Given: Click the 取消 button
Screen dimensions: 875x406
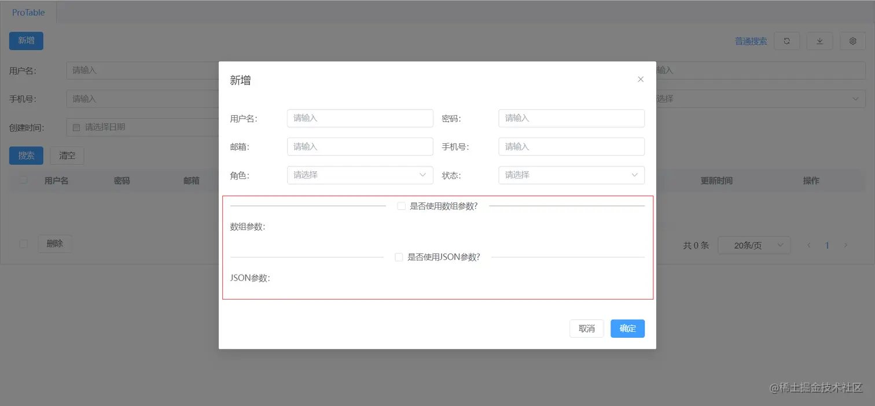Looking at the screenshot, I should pyautogui.click(x=586, y=329).
